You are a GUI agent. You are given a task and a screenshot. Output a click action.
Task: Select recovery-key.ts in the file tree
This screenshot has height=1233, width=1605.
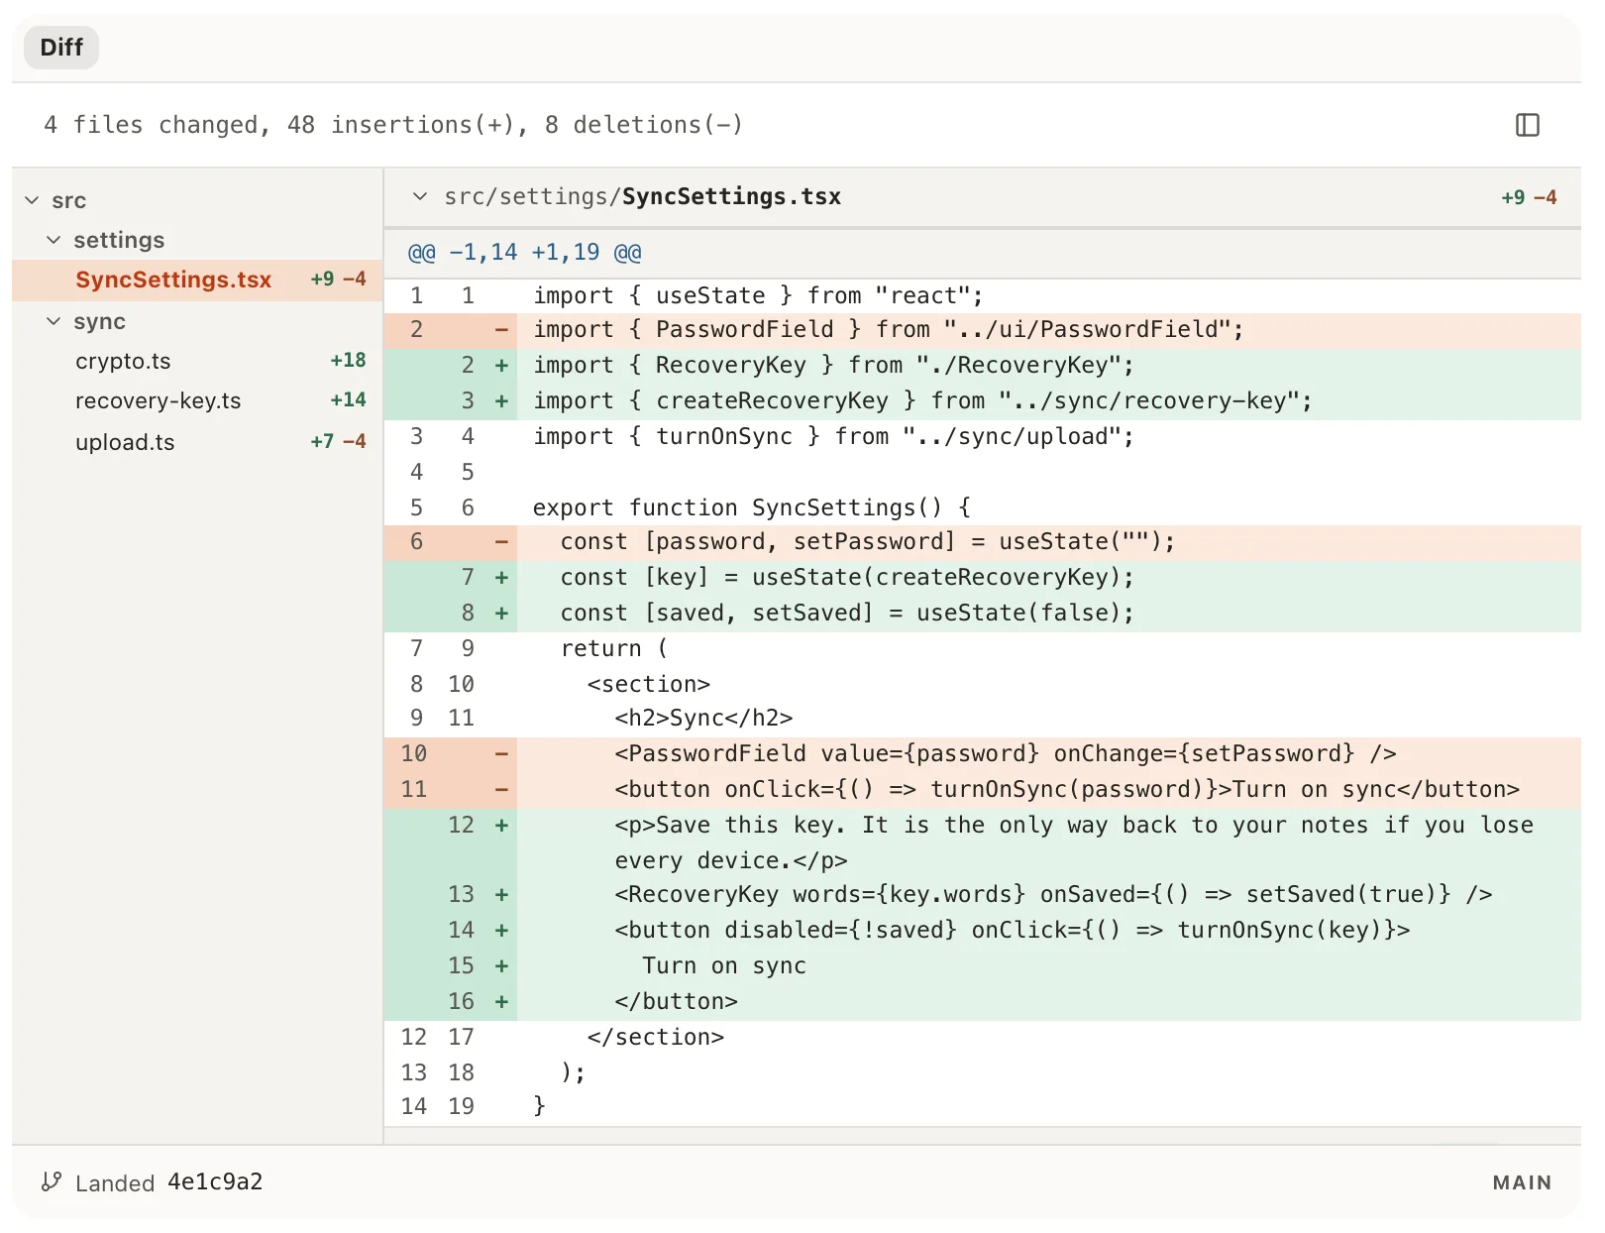pyautogui.click(x=197, y=400)
